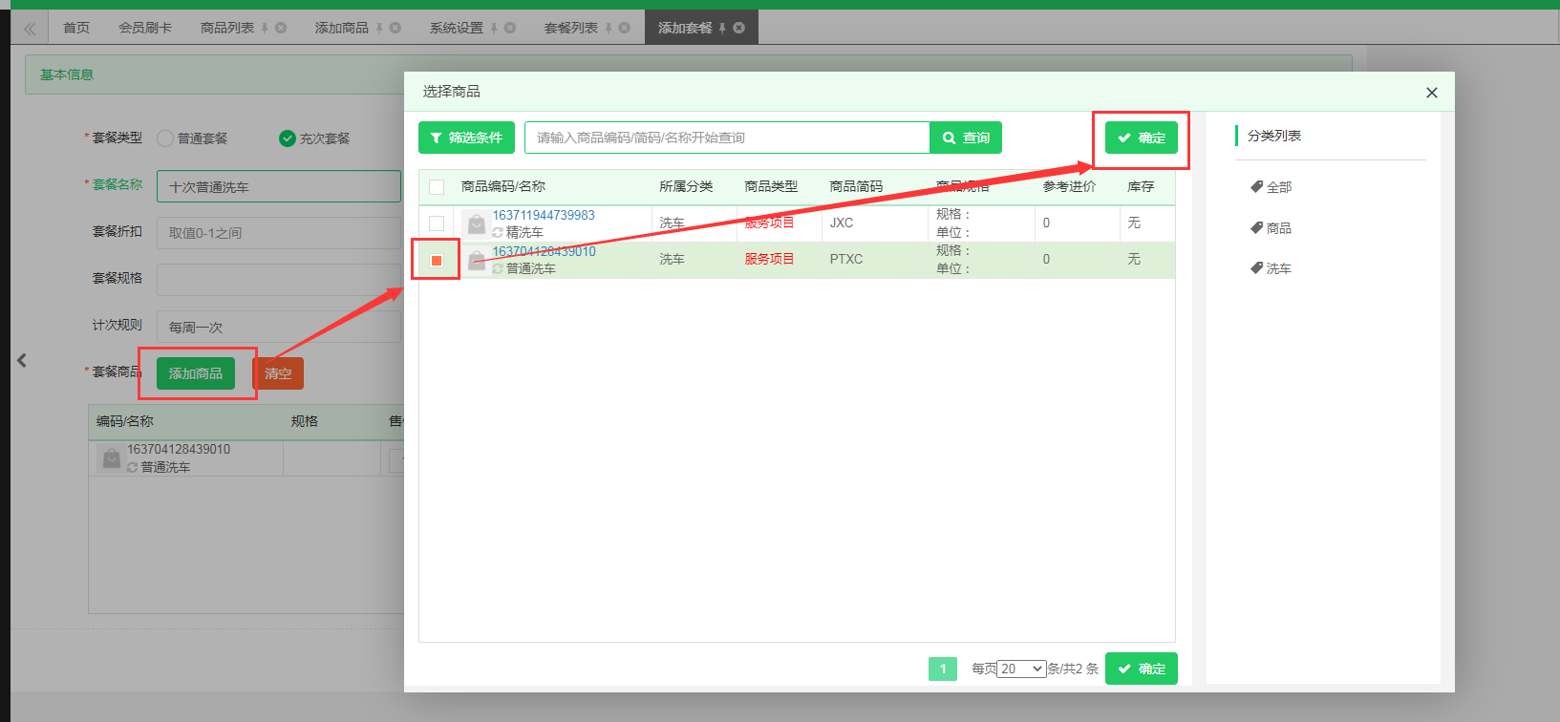The image size is (1560, 722).
Task: Focus the product code/name search field
Action: pyautogui.click(x=727, y=138)
